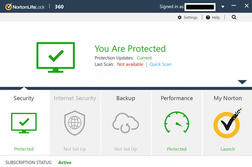Switch to the Backup tab
The image size is (252, 167).
pos(126,98)
